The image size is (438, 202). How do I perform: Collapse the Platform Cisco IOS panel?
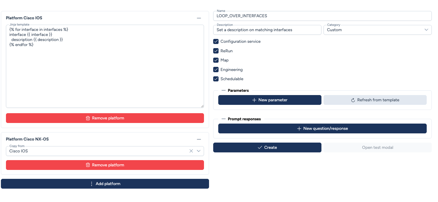pos(199,18)
